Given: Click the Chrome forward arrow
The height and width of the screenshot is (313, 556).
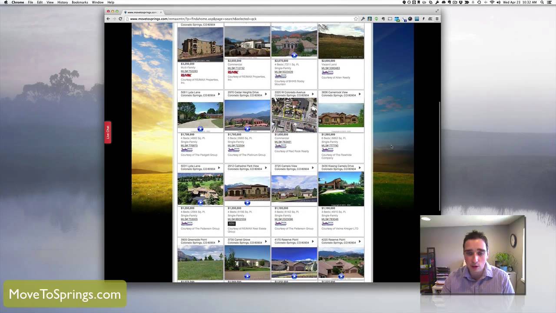Looking at the screenshot, I should tap(114, 19).
